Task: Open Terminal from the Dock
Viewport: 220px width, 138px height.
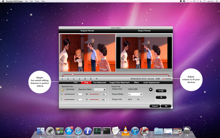Action: (107, 131)
